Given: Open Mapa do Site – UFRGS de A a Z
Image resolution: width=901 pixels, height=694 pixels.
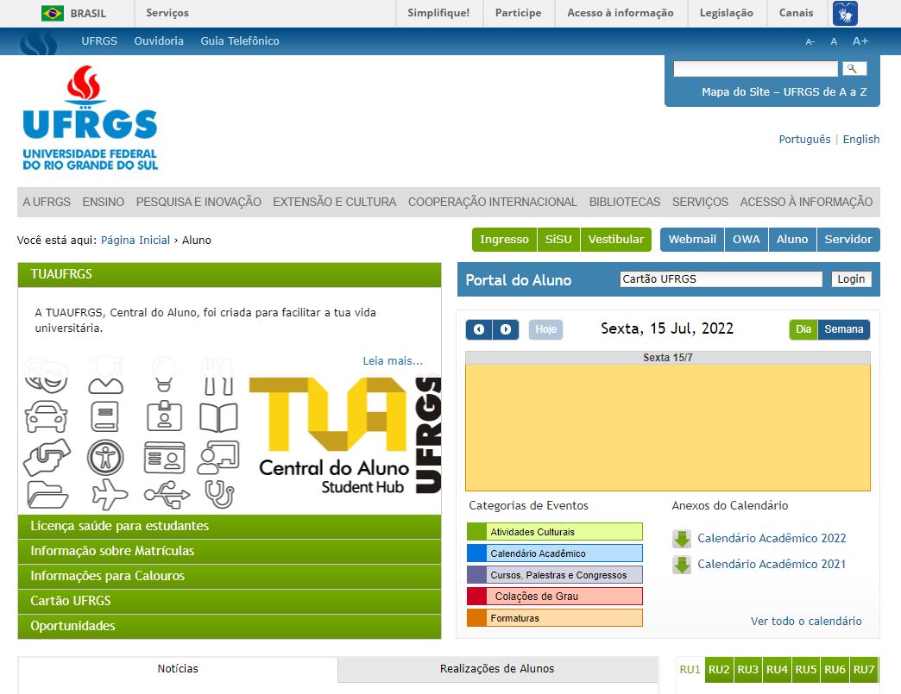Looking at the screenshot, I should (x=784, y=92).
